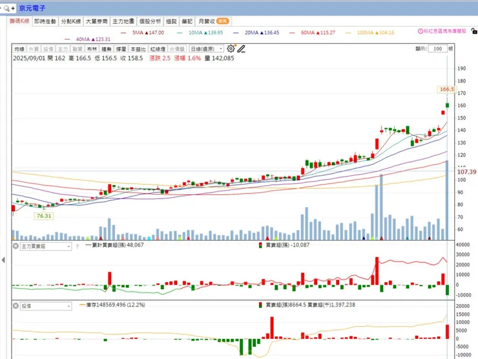Switch to the 追蹤 tab
Image resolution: width=478 pixels, height=359 pixels.
point(171,21)
